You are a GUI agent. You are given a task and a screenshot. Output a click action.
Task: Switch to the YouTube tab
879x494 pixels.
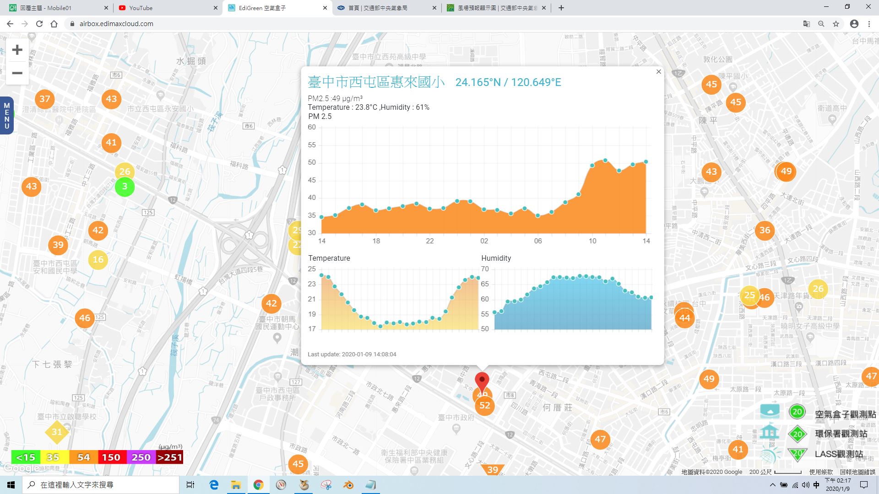pos(168,8)
